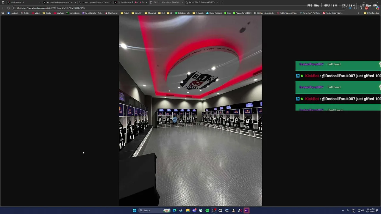Open the clock showing 11:56 PM
This screenshot has height=214, width=381.
pos(370,210)
